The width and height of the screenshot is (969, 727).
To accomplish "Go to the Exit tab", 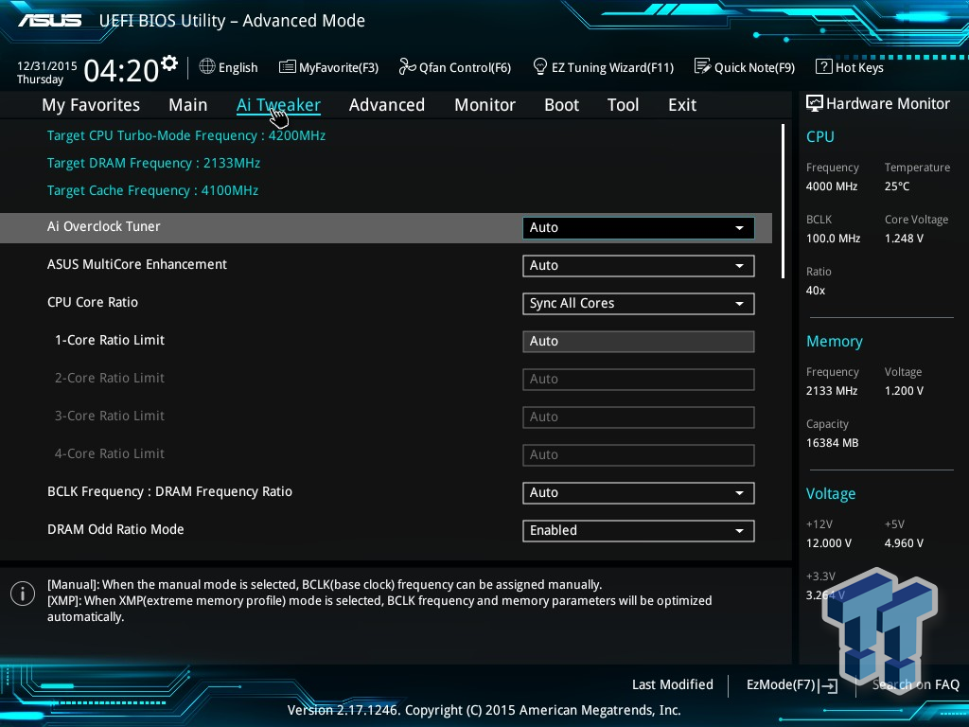I will (682, 105).
